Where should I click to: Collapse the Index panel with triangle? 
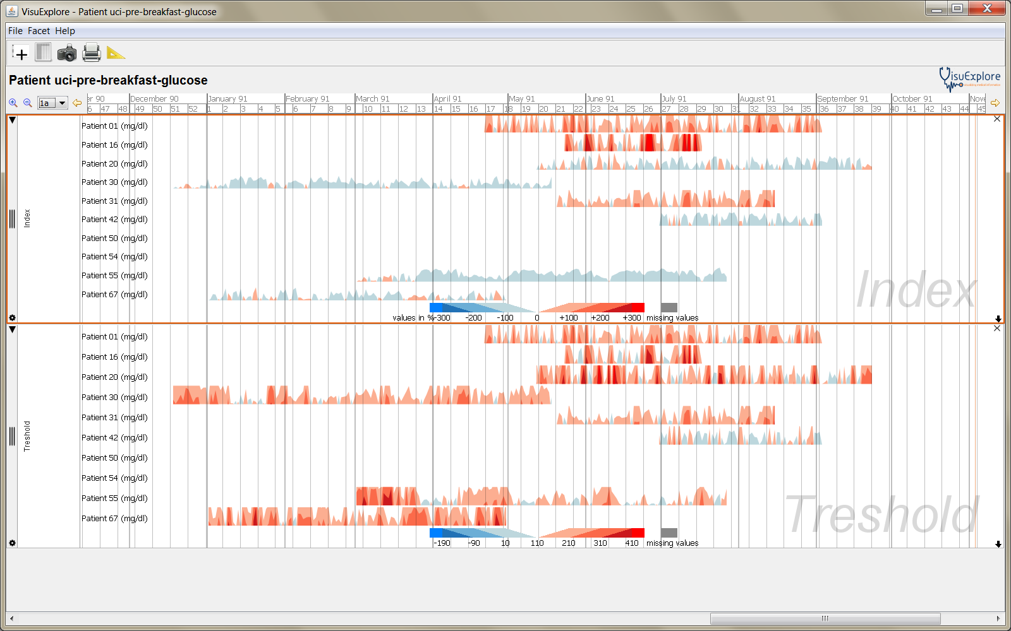[12, 120]
